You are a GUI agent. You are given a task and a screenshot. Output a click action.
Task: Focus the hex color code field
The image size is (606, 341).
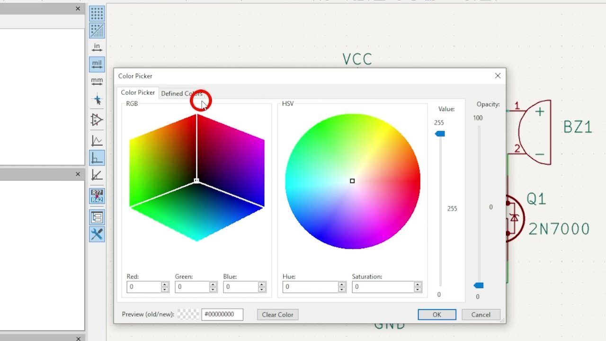[x=222, y=314]
